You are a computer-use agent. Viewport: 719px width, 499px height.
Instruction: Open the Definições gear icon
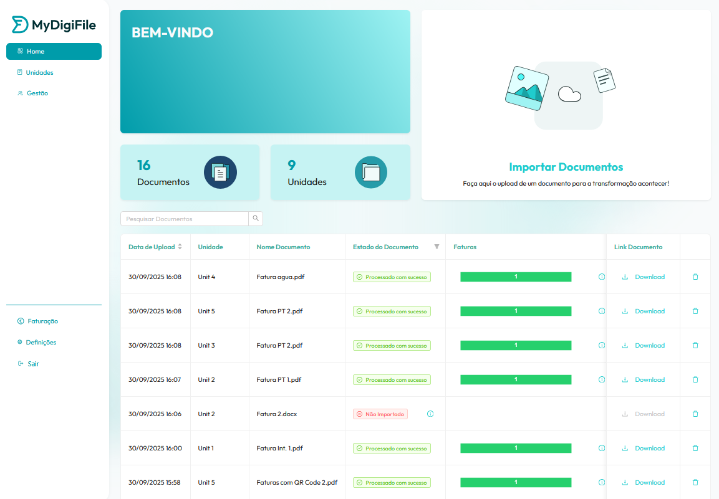tap(19, 342)
